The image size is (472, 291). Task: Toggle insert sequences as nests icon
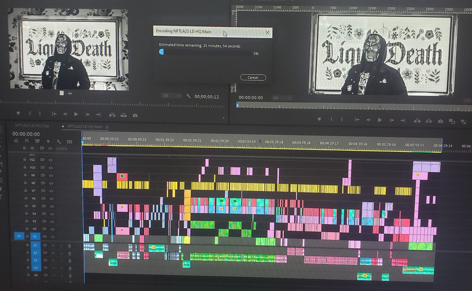[17, 141]
